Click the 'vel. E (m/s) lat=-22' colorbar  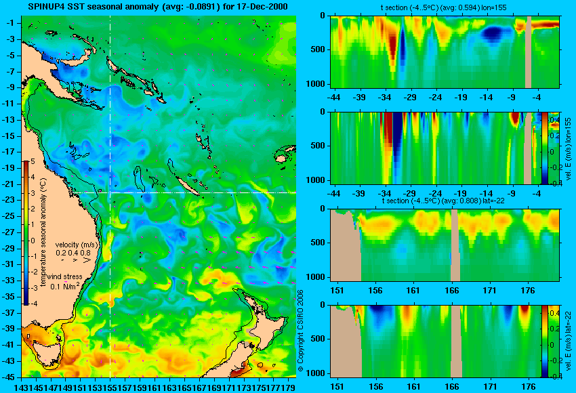(544, 342)
